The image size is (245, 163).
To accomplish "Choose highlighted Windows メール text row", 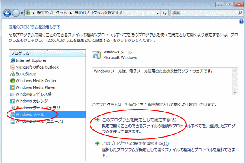I will 30,115.
